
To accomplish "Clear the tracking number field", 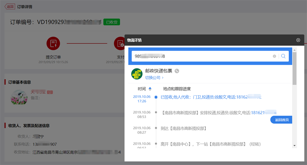I will pyautogui.click(x=274, y=56).
